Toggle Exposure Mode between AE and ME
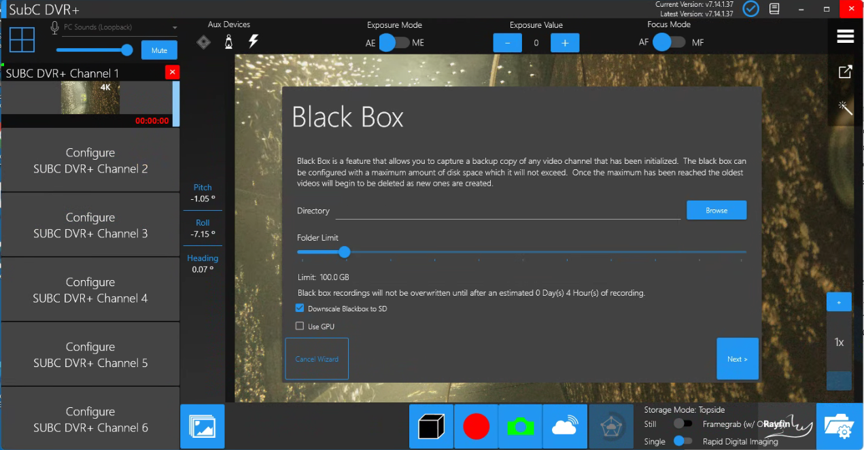The height and width of the screenshot is (450, 864). pos(394,42)
